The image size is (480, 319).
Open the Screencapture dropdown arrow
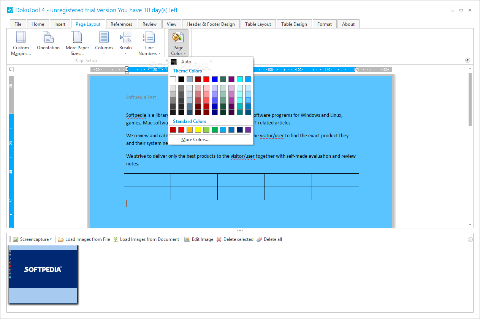pos(51,239)
